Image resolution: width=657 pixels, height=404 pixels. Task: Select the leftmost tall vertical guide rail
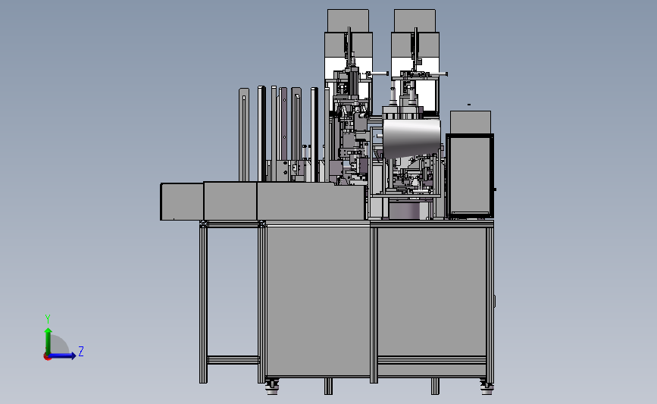pyautogui.click(x=244, y=134)
